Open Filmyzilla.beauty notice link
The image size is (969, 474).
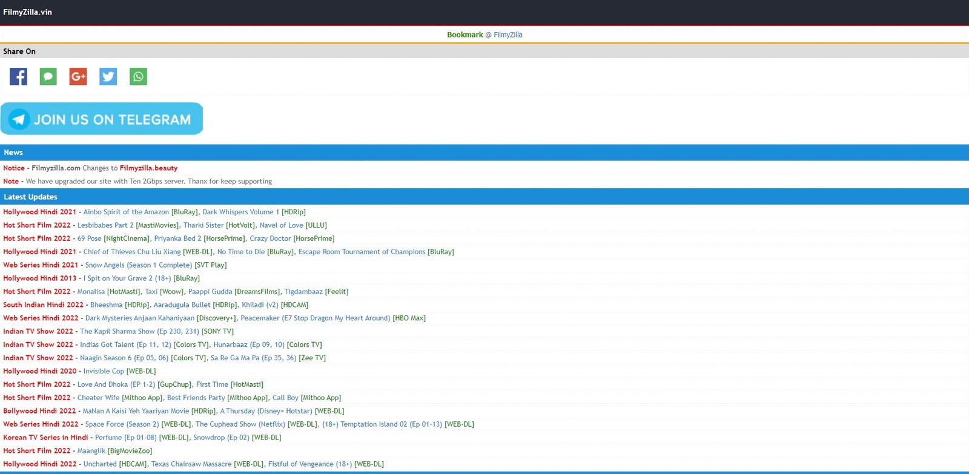(x=148, y=168)
